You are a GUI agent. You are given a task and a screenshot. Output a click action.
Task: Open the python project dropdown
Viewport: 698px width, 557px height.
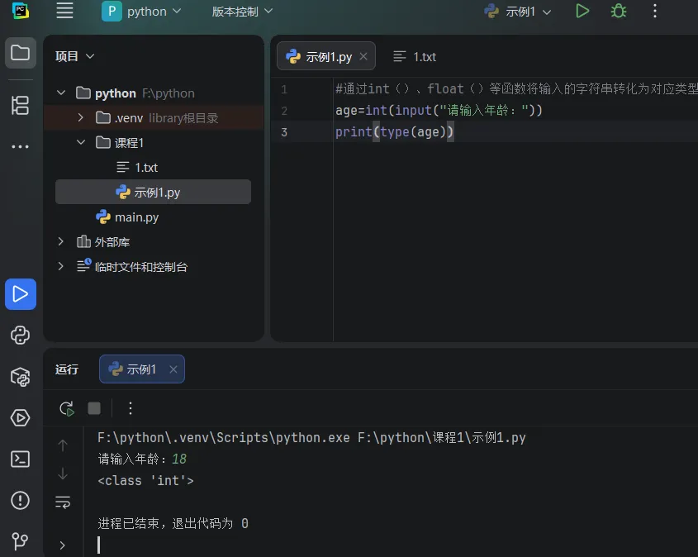pos(141,11)
